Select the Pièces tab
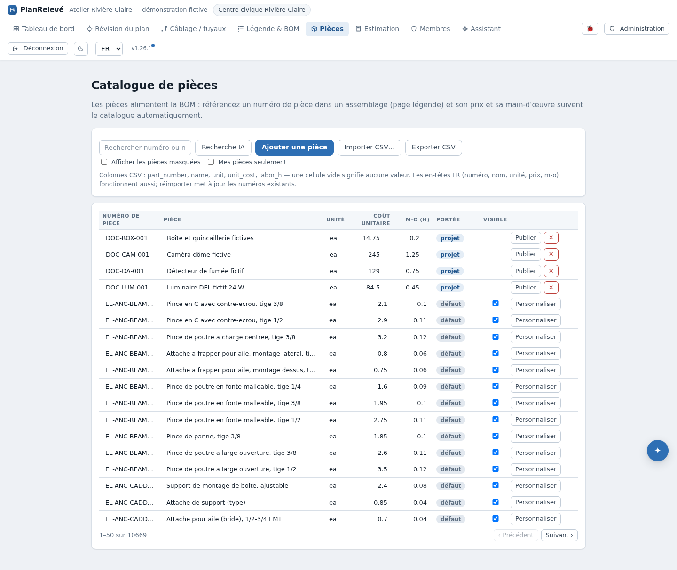 327,29
